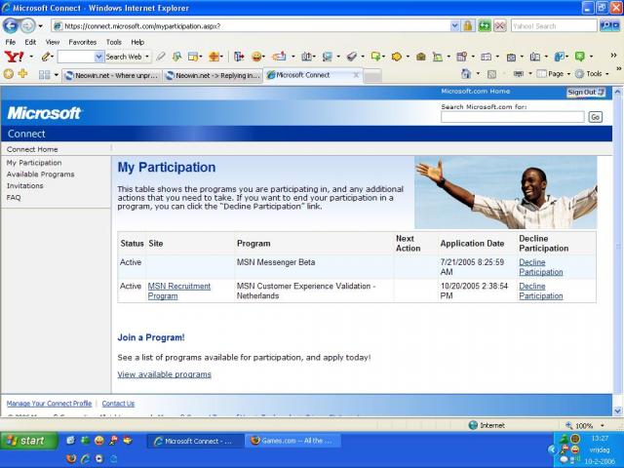Click the Internet zone globe in status bar

(473, 425)
